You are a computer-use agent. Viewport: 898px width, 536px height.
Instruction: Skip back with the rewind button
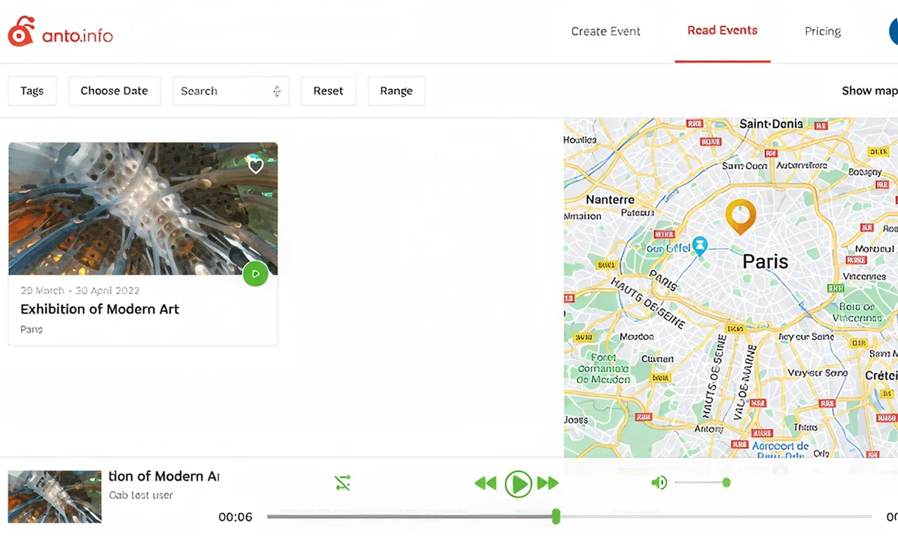click(x=485, y=483)
